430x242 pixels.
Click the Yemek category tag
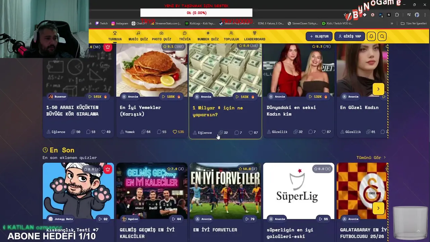tap(127, 132)
